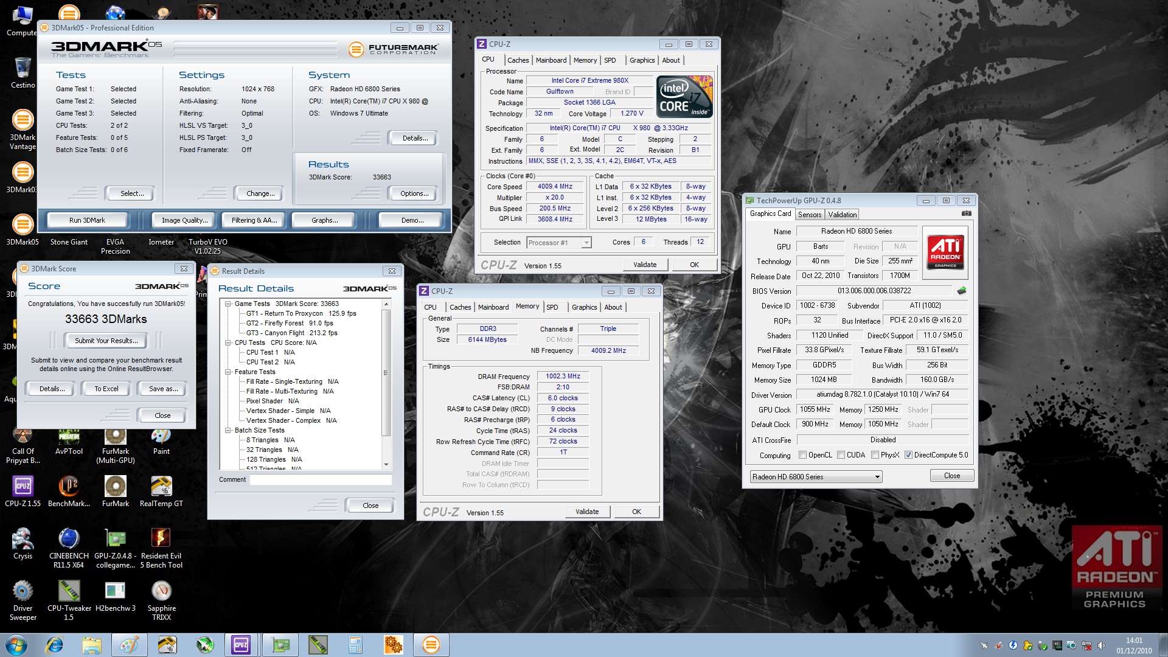Open RealTemp GT desktop shortcut
Viewport: 1168px width, 657px height.
[161, 487]
